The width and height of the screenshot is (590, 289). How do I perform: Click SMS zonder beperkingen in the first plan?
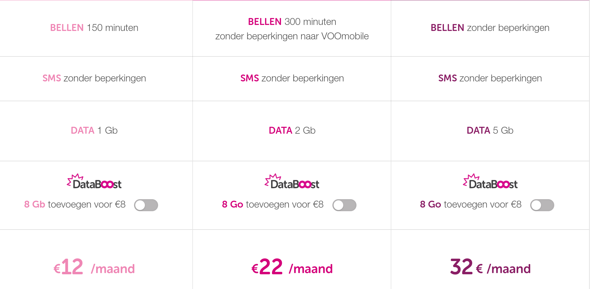[x=94, y=78]
